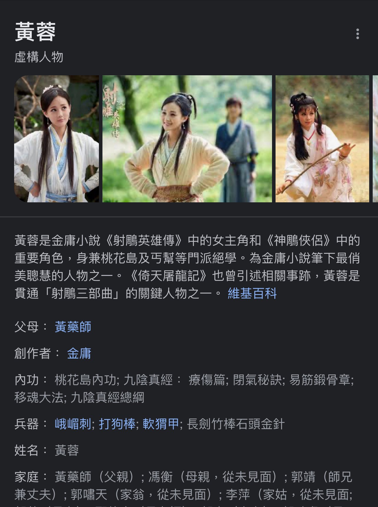This screenshot has width=378, height=507.
Task: Tap the 虛構人物 subtitle
Action: [39, 57]
